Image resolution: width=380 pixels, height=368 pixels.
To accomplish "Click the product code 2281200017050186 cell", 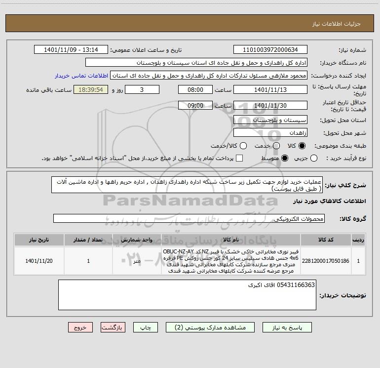I will [326, 261].
